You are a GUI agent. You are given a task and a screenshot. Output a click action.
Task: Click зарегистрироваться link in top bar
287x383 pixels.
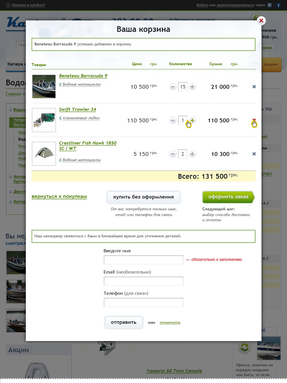pos(235,5)
